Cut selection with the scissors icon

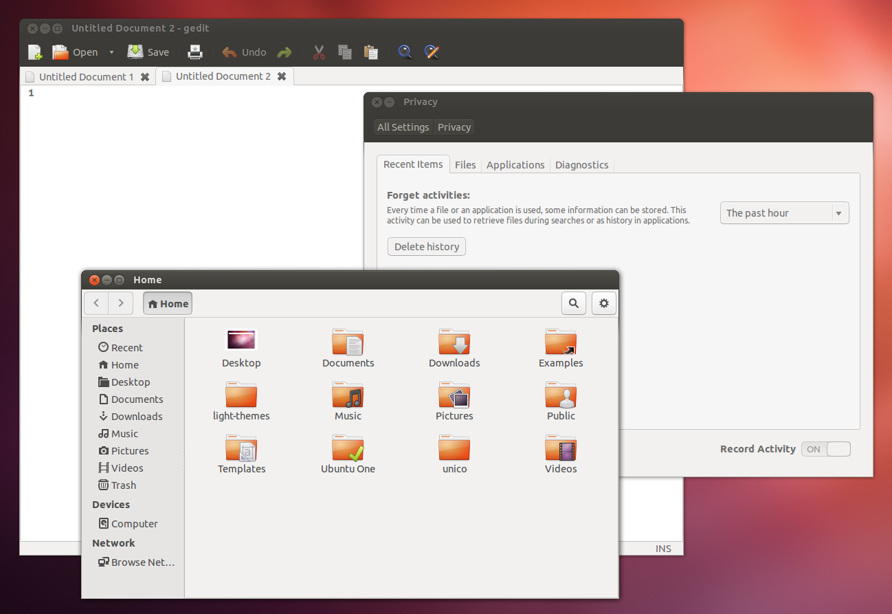[x=319, y=52]
